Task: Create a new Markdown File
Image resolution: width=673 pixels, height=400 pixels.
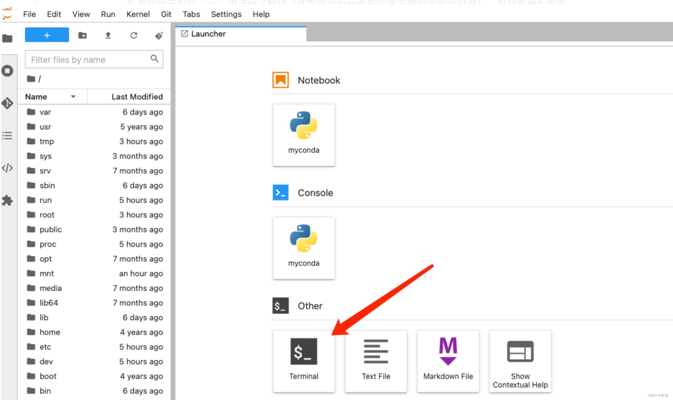Action: coord(448,360)
